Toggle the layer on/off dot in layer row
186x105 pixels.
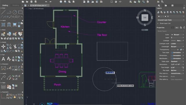[159, 16]
